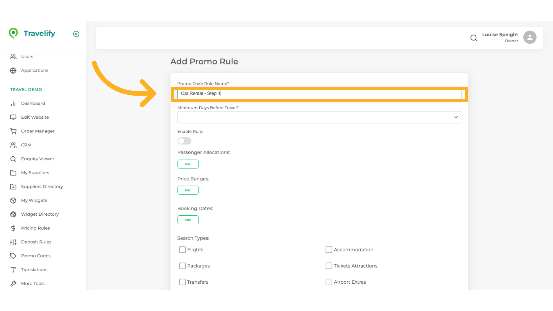The width and height of the screenshot is (553, 311).
Task: Click the Deposit Rules sliders icon
Action: click(13, 242)
